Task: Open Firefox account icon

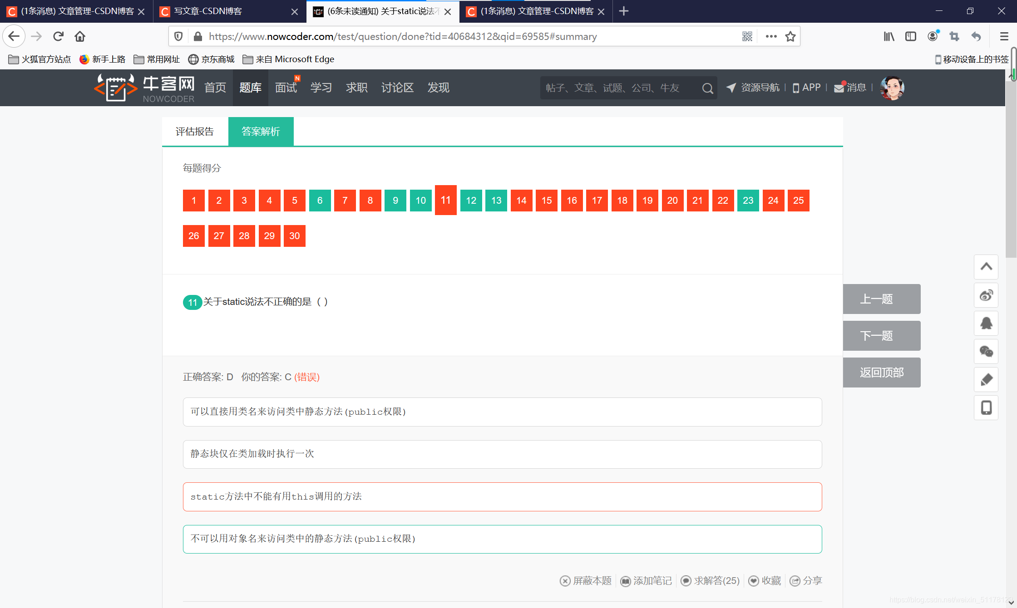Action: (933, 36)
